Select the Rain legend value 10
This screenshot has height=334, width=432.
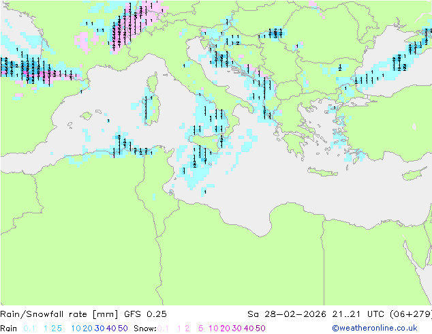click(x=76, y=329)
